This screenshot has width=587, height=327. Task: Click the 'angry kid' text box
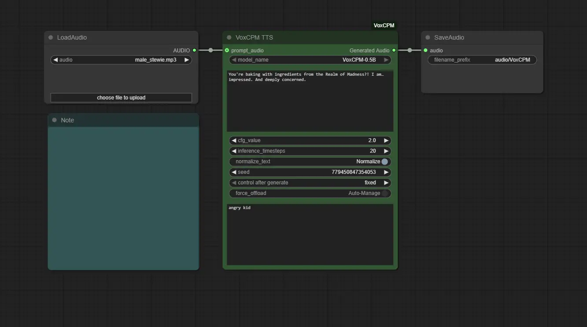coord(310,234)
